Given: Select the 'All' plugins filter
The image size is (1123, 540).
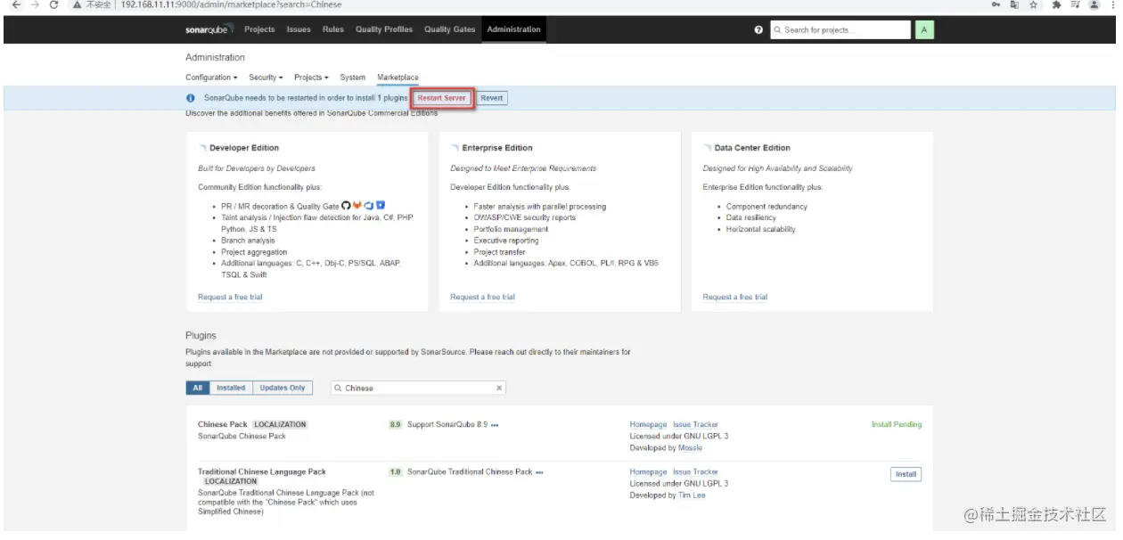Looking at the screenshot, I should (198, 388).
